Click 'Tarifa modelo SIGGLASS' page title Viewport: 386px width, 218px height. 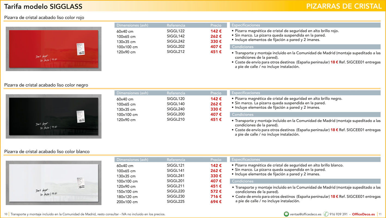(43, 7)
